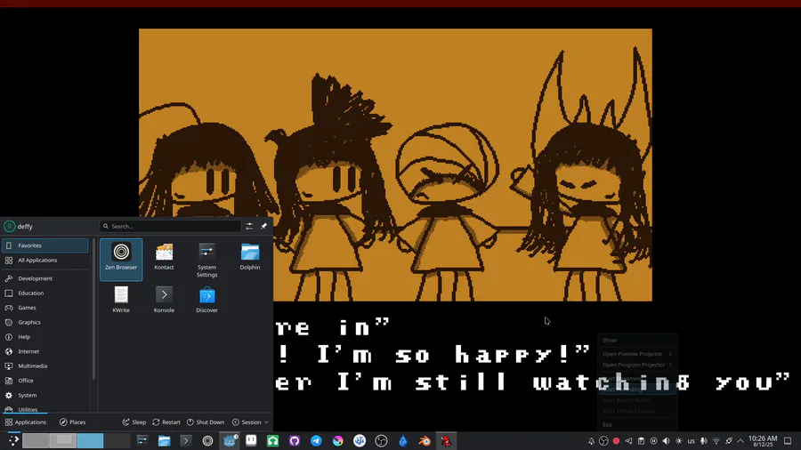Focus the launcher Search field
This screenshot has width=801, height=450.
pyautogui.click(x=170, y=226)
